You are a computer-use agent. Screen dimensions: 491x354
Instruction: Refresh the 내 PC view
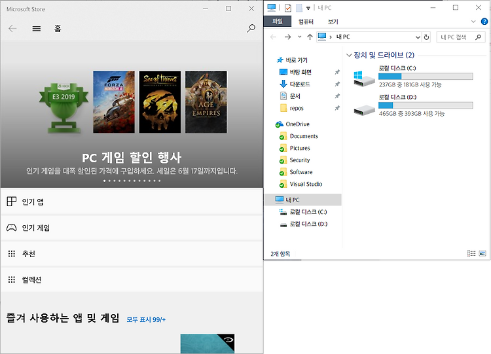(426, 37)
